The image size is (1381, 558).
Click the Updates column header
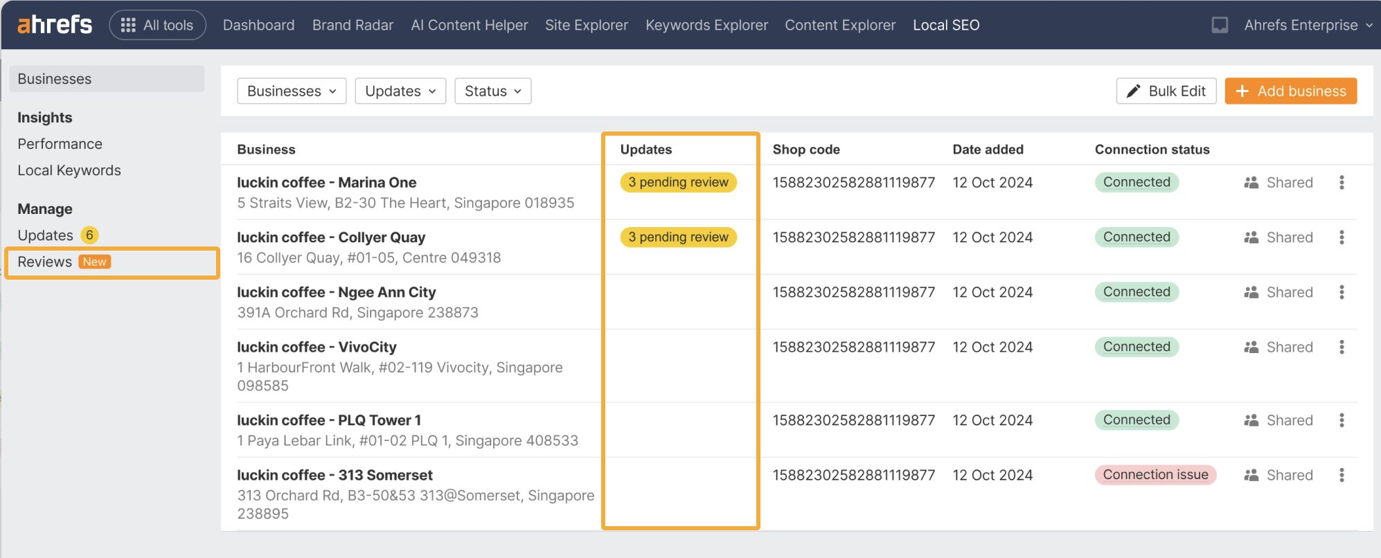point(645,149)
